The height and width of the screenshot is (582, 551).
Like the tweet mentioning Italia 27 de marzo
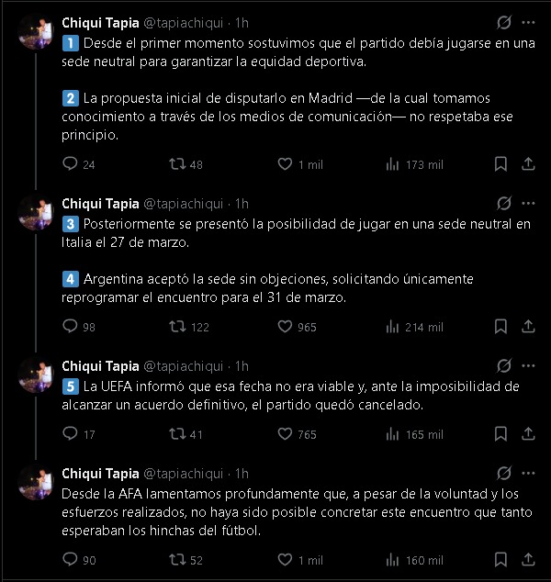click(x=284, y=327)
